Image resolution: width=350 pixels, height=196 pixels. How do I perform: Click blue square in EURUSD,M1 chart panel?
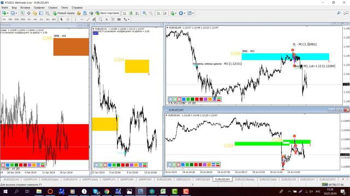[183, 164]
